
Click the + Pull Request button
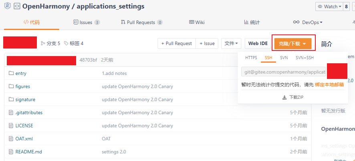[x=177, y=43]
